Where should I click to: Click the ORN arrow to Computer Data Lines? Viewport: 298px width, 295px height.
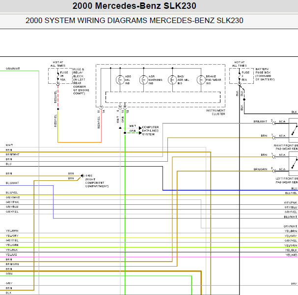[x=140, y=133]
